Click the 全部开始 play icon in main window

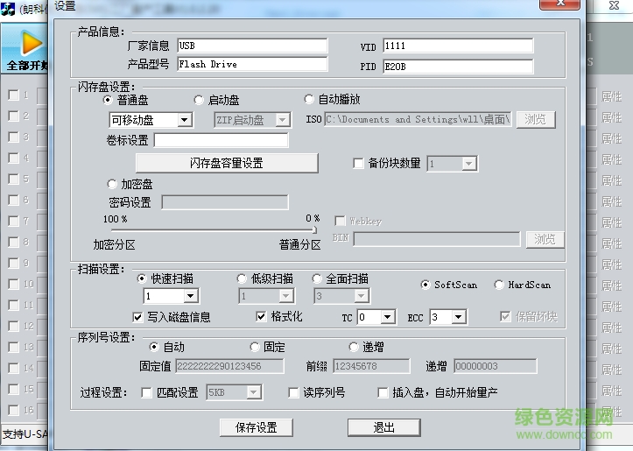[x=32, y=43]
